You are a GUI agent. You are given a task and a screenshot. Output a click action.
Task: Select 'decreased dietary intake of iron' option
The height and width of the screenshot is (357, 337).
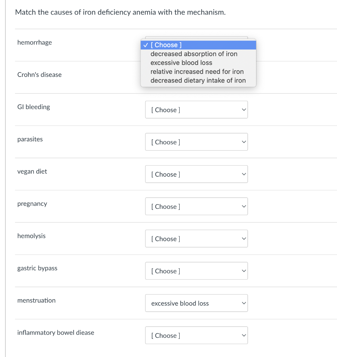[x=198, y=81]
